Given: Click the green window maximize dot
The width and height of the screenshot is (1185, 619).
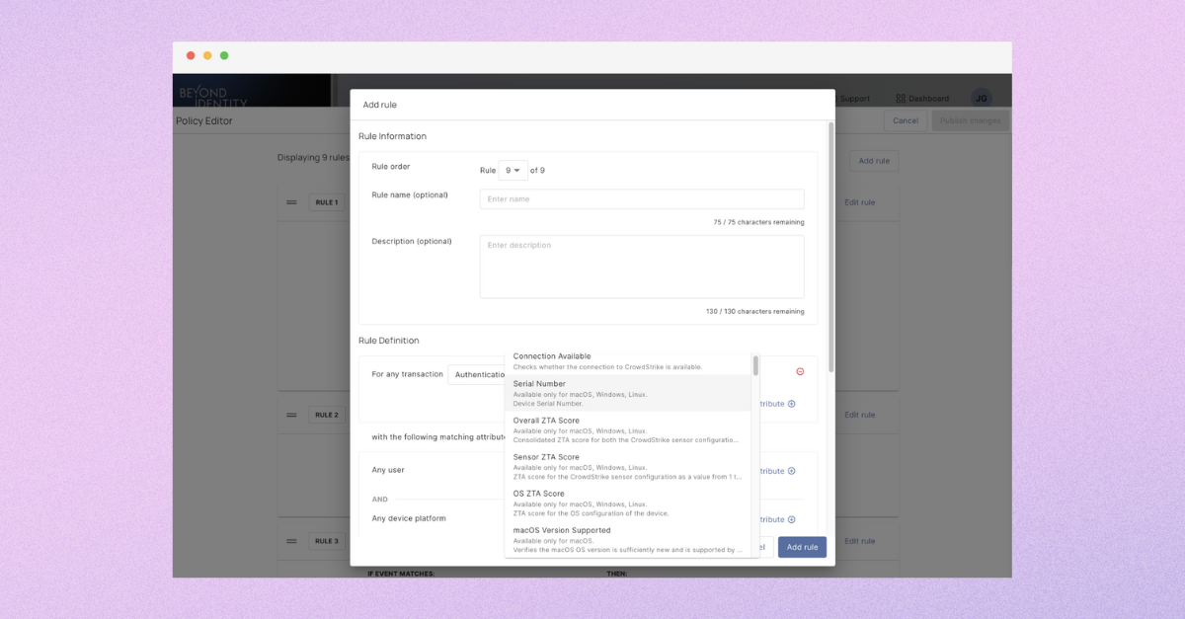Looking at the screenshot, I should (x=224, y=56).
